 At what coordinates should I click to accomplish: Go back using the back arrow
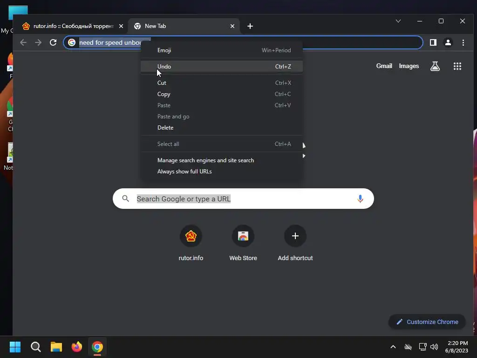tap(23, 42)
